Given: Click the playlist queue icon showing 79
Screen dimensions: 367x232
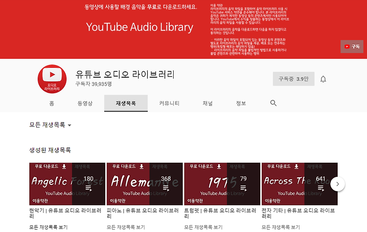Looking at the screenshot, I should (x=243, y=188).
